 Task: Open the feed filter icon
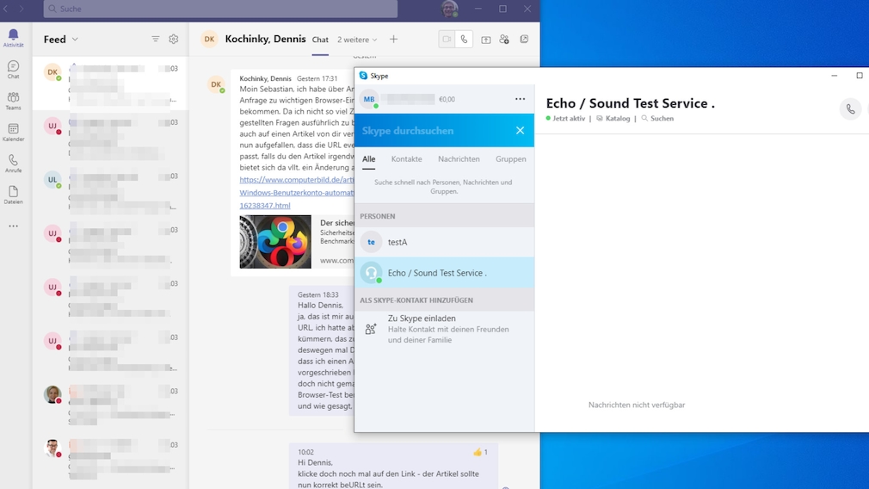(155, 39)
